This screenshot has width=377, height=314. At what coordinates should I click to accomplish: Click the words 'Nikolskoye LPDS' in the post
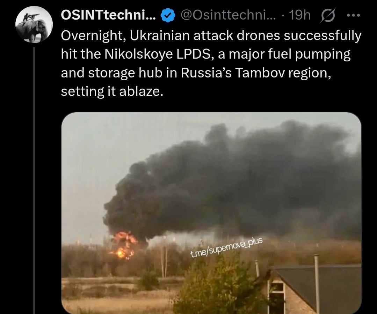pyautogui.click(x=157, y=54)
